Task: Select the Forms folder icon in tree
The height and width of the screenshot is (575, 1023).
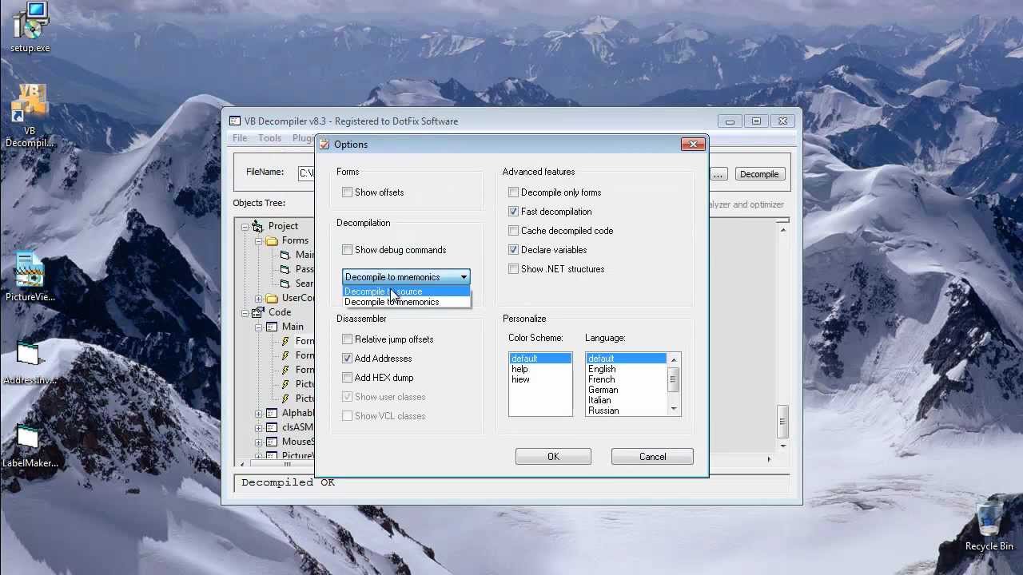Action: click(x=272, y=240)
